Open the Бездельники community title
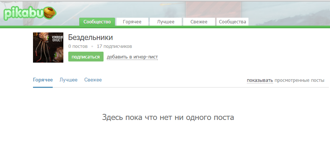The height and width of the screenshot is (152, 330). point(91,37)
